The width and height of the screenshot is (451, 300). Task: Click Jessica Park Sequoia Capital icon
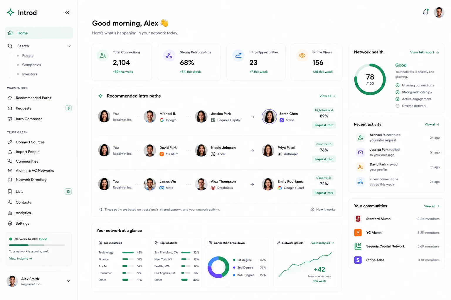click(x=213, y=120)
